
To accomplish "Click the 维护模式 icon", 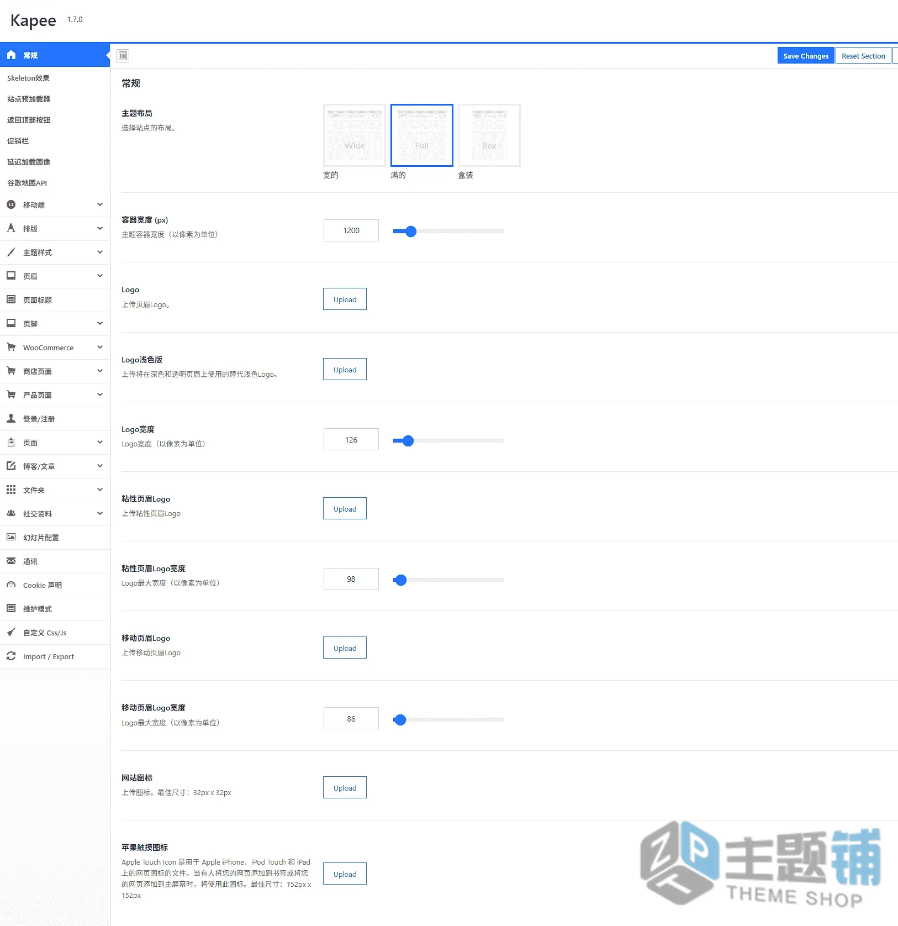I will 11,608.
